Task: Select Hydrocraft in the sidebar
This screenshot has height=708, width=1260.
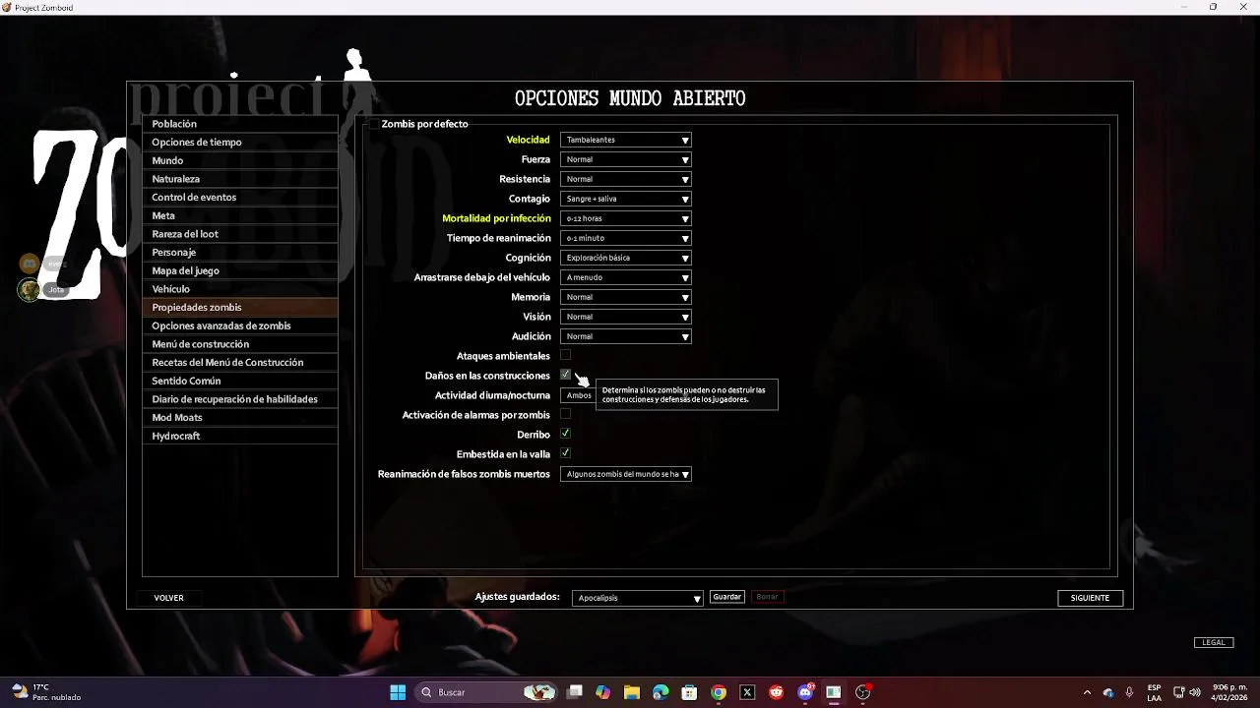Action: pyautogui.click(x=240, y=436)
